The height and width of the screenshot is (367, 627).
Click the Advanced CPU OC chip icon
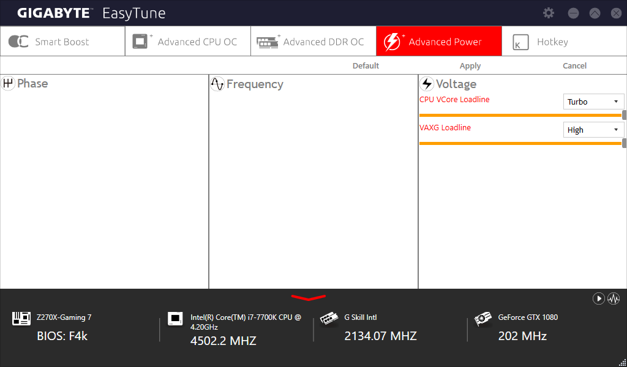[140, 41]
